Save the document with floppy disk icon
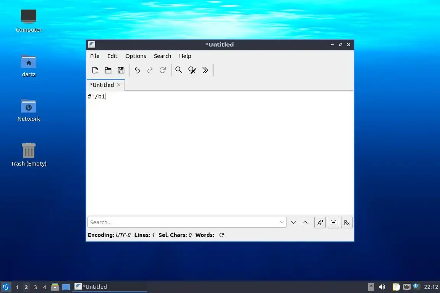The height and width of the screenshot is (293, 440). (x=121, y=70)
